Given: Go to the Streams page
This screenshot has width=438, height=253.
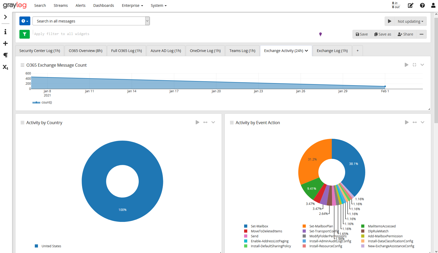Looking at the screenshot, I should coord(61,5).
